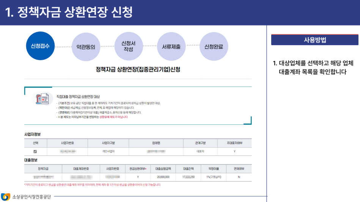Screen dimensions: 360x202
Task: Click the 약관동의 step circle
Action: point(86,47)
